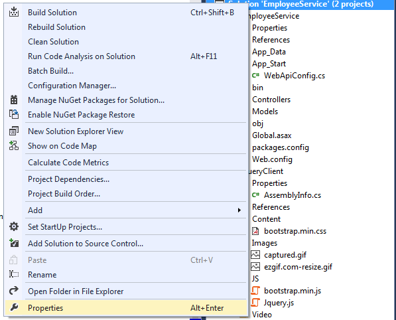Select the JS folder
Viewport: 396px width, 320px height.
pyautogui.click(x=255, y=279)
